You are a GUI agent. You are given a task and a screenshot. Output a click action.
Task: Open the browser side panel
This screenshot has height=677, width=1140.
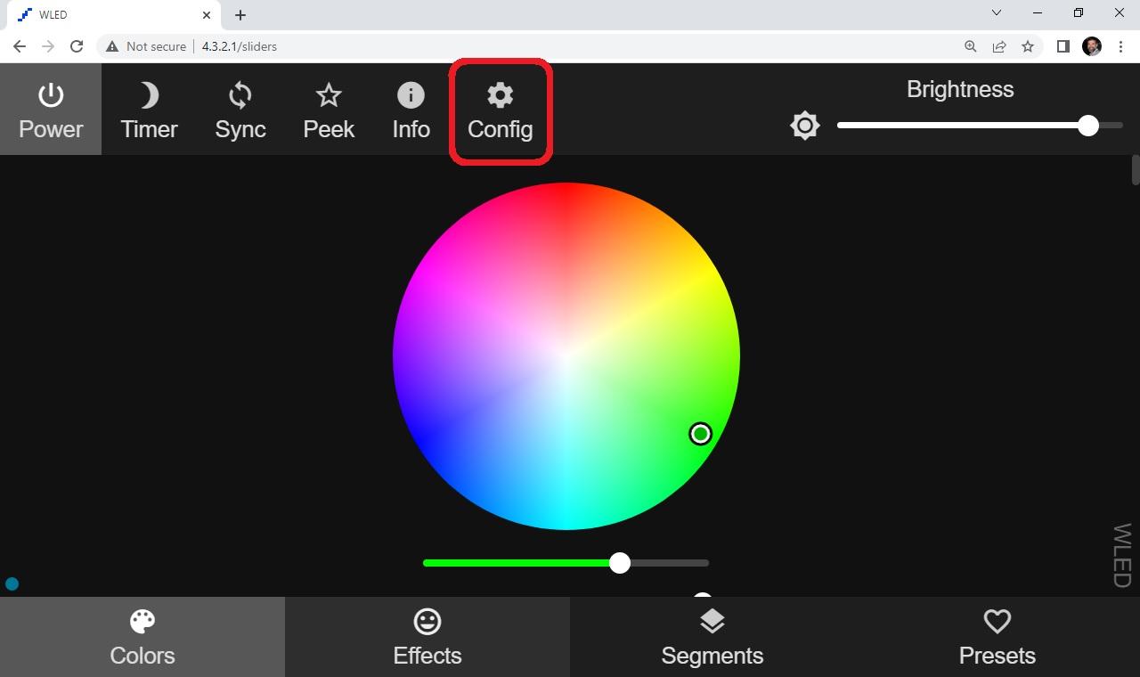tap(1063, 46)
